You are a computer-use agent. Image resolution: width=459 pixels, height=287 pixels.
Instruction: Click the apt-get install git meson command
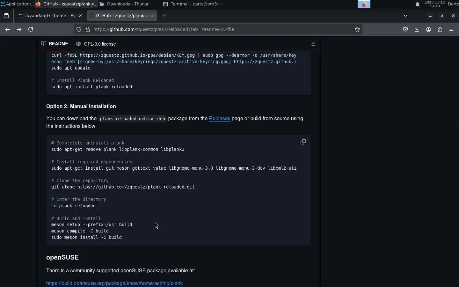pos(174,168)
